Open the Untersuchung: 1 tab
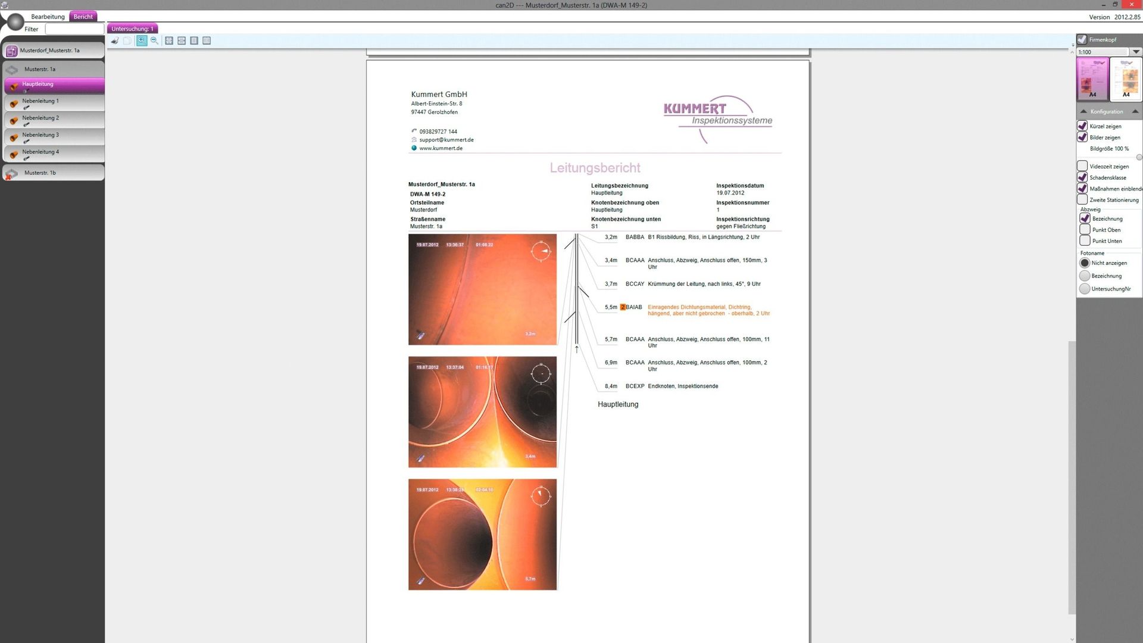This screenshot has width=1143, height=643. click(x=132, y=29)
